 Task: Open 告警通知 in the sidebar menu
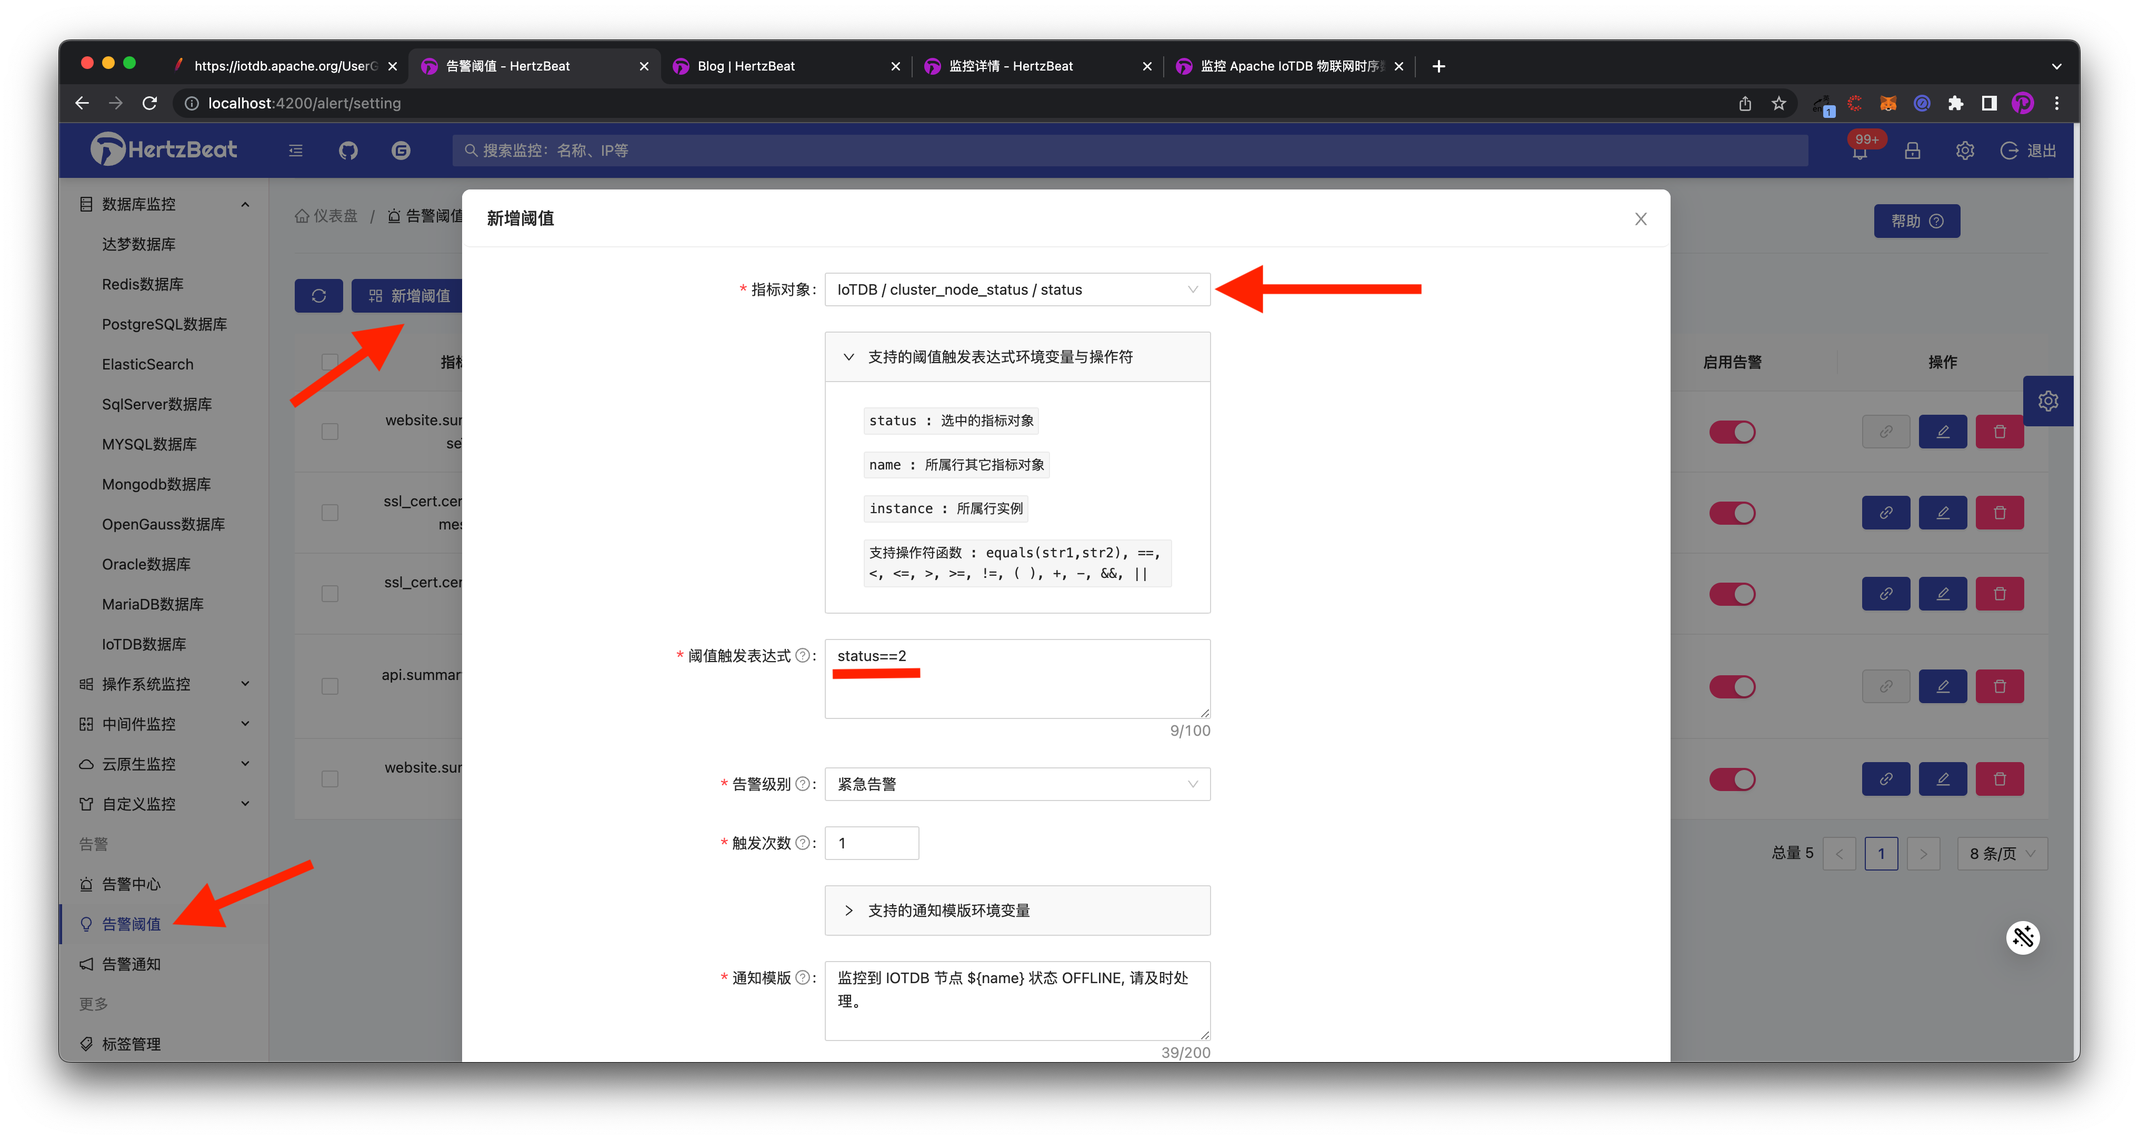pyautogui.click(x=131, y=964)
